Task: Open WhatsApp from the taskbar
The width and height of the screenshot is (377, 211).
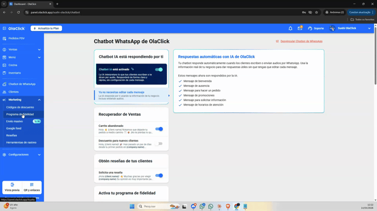Action: tap(210, 206)
